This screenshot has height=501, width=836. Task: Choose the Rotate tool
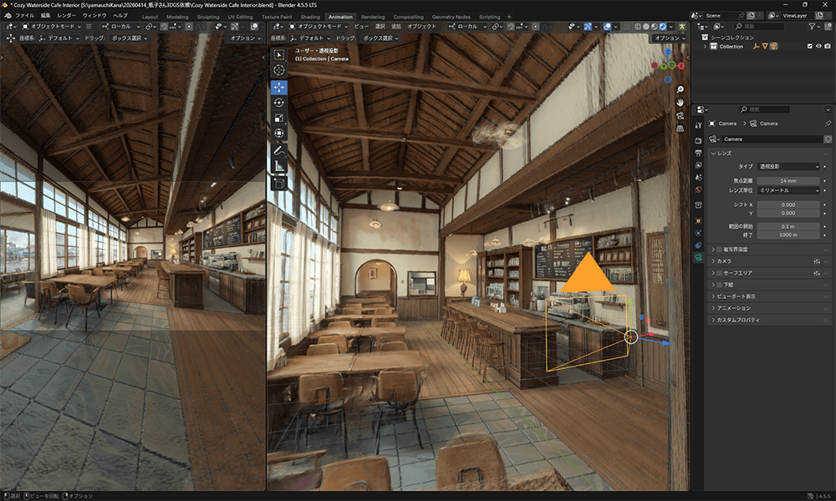[279, 103]
